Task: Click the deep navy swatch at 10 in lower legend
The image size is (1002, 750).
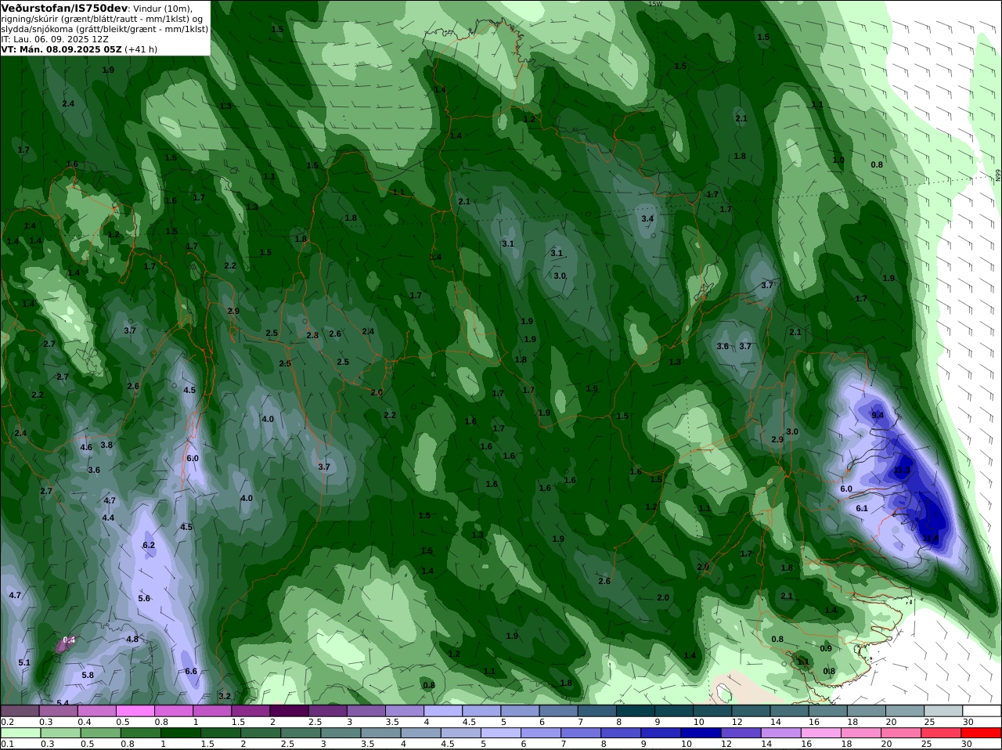Action: pos(701,733)
